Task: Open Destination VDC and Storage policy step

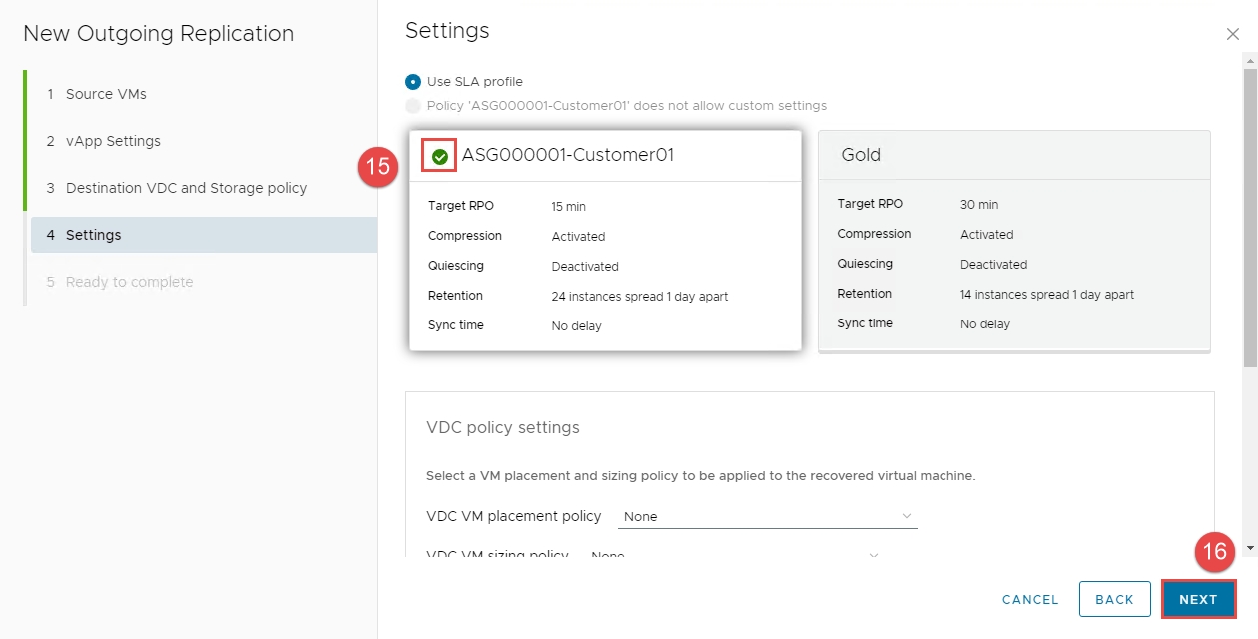Action: click(186, 188)
